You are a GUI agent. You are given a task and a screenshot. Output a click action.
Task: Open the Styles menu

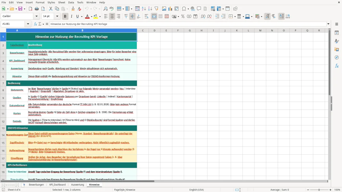coord(51,2)
